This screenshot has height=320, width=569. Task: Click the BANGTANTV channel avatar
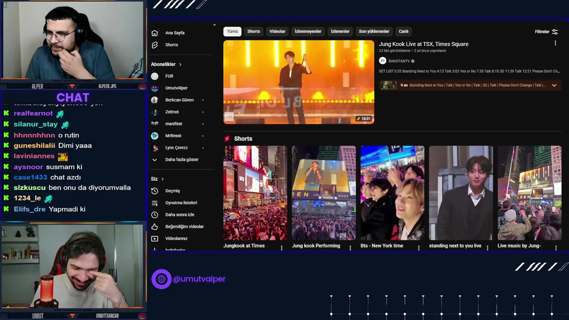point(382,61)
